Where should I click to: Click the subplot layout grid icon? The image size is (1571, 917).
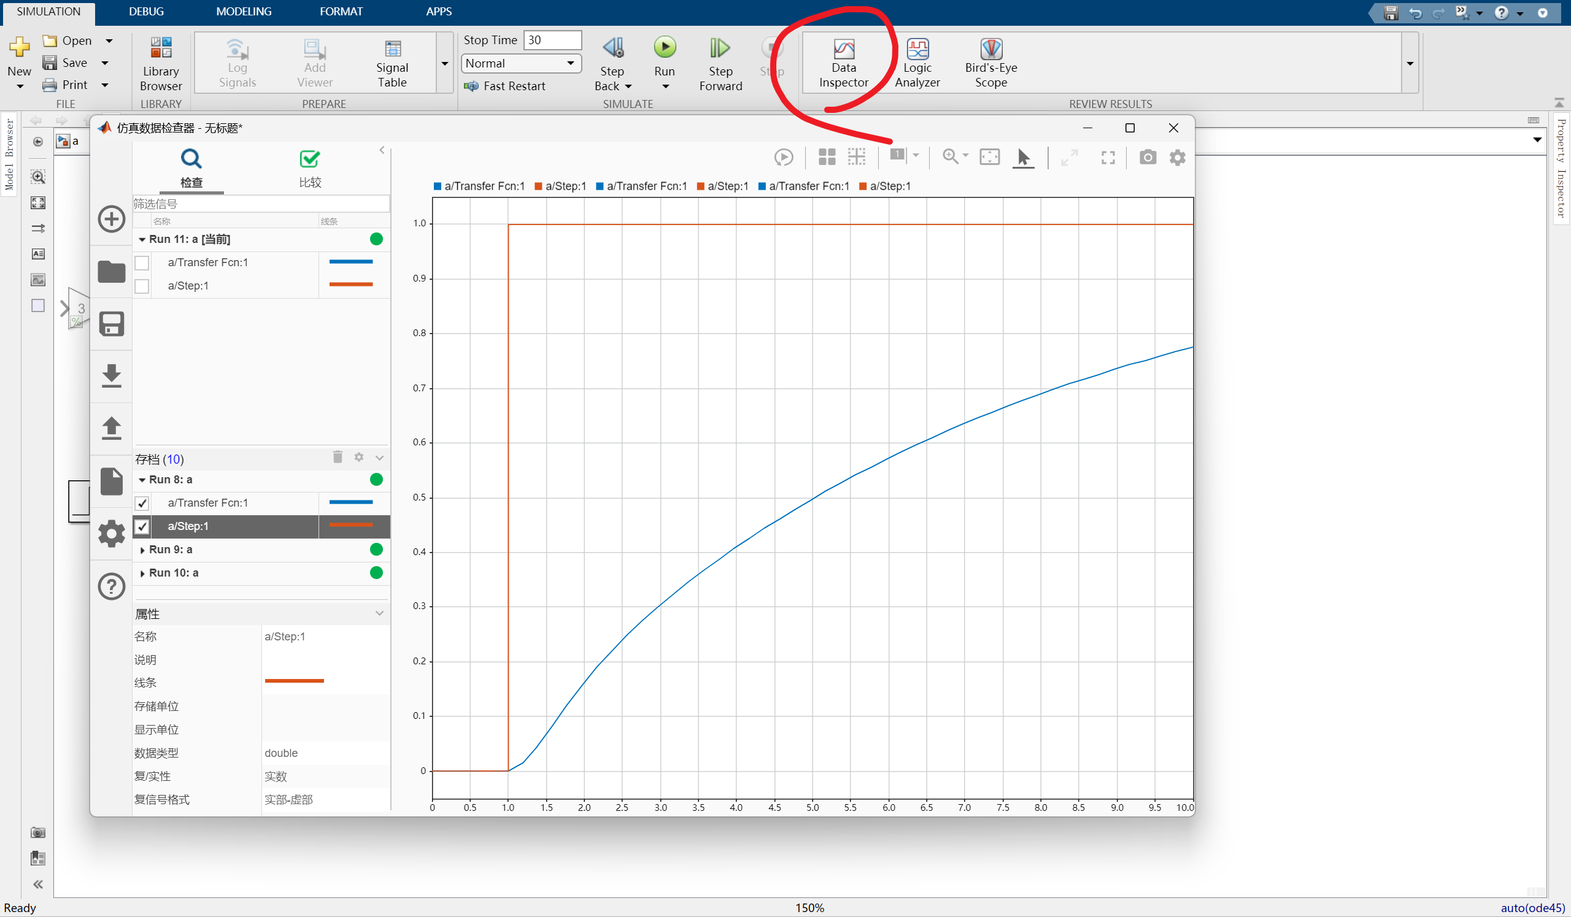click(827, 157)
